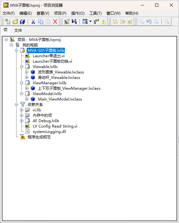Image resolution: width=179 pixels, height=223 pixels.
Task: Click the Add to Source Control plus icon
Action: [167, 22]
